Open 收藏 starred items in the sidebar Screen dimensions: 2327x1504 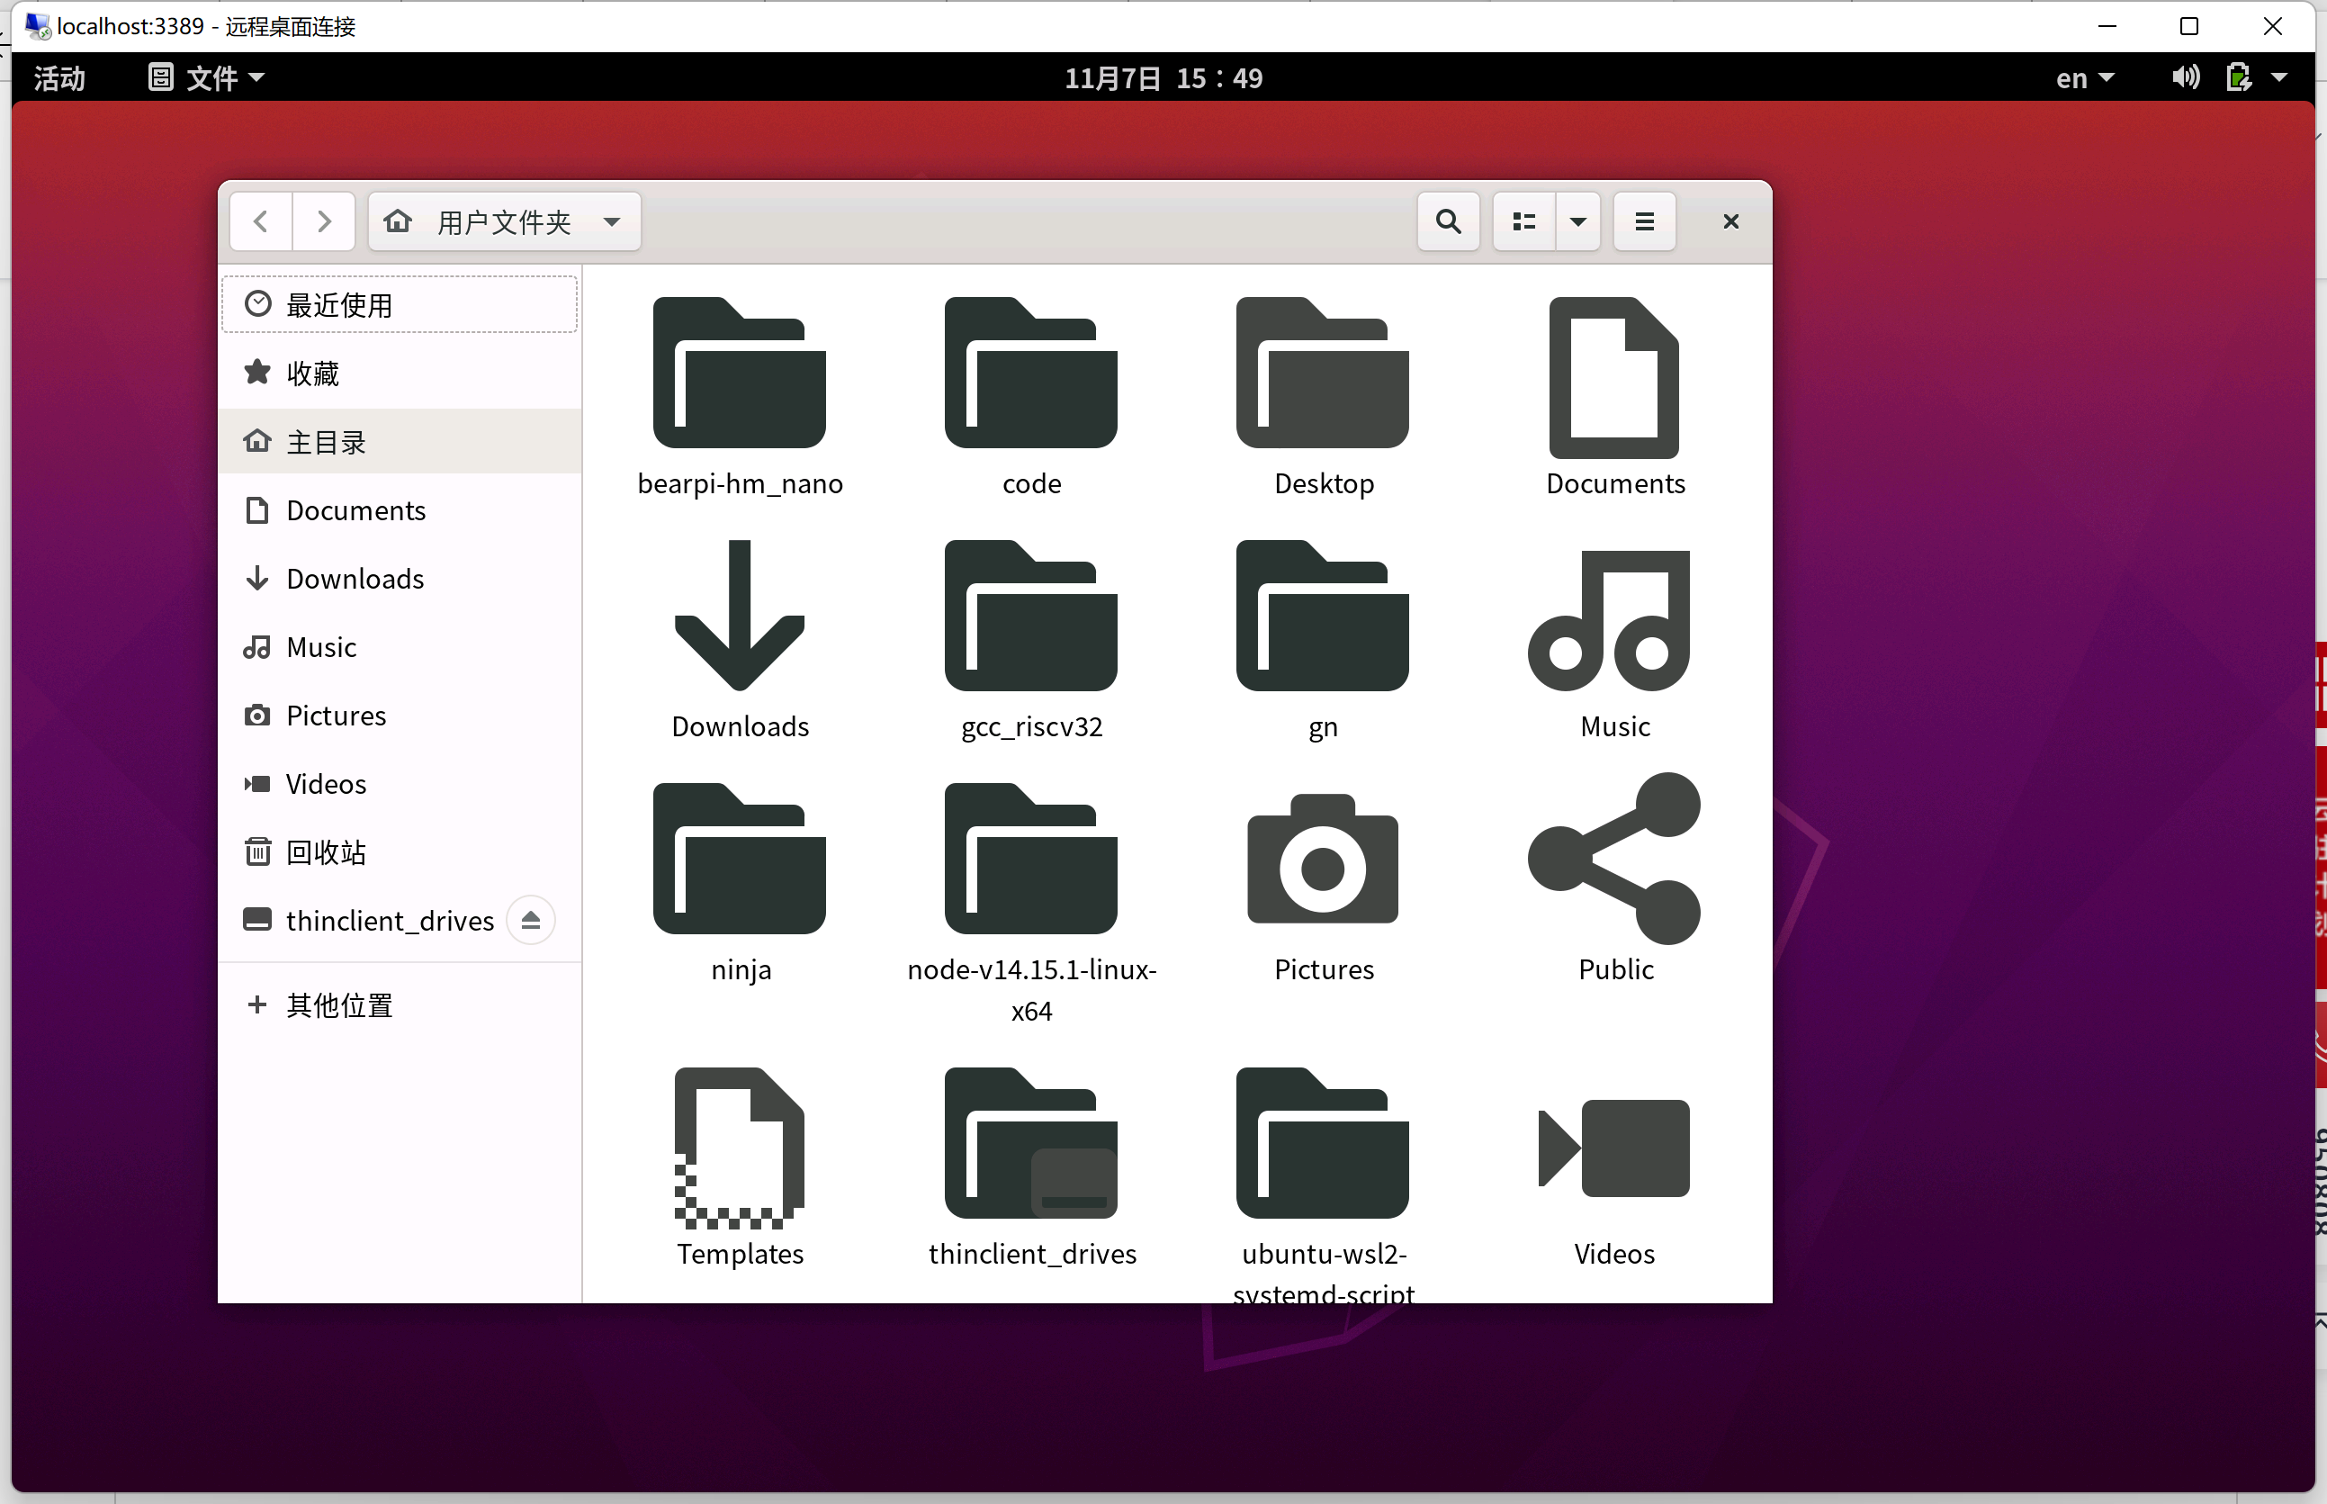312,374
